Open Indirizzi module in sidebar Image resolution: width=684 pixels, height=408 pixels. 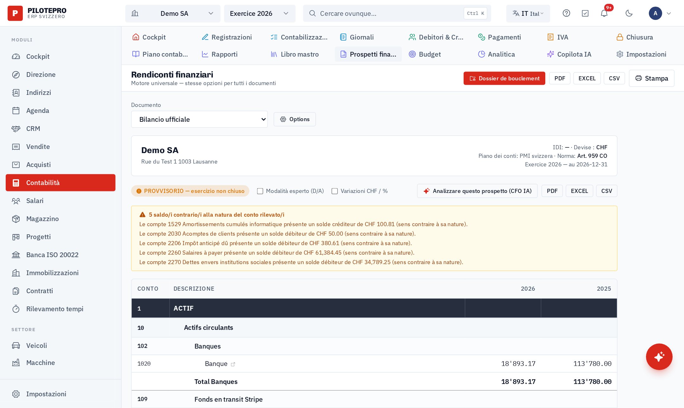[x=60, y=93]
